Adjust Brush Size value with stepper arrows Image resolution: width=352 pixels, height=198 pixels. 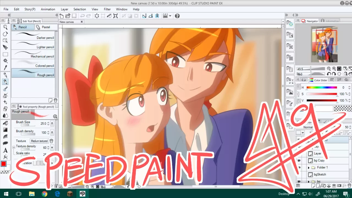pos(48,124)
